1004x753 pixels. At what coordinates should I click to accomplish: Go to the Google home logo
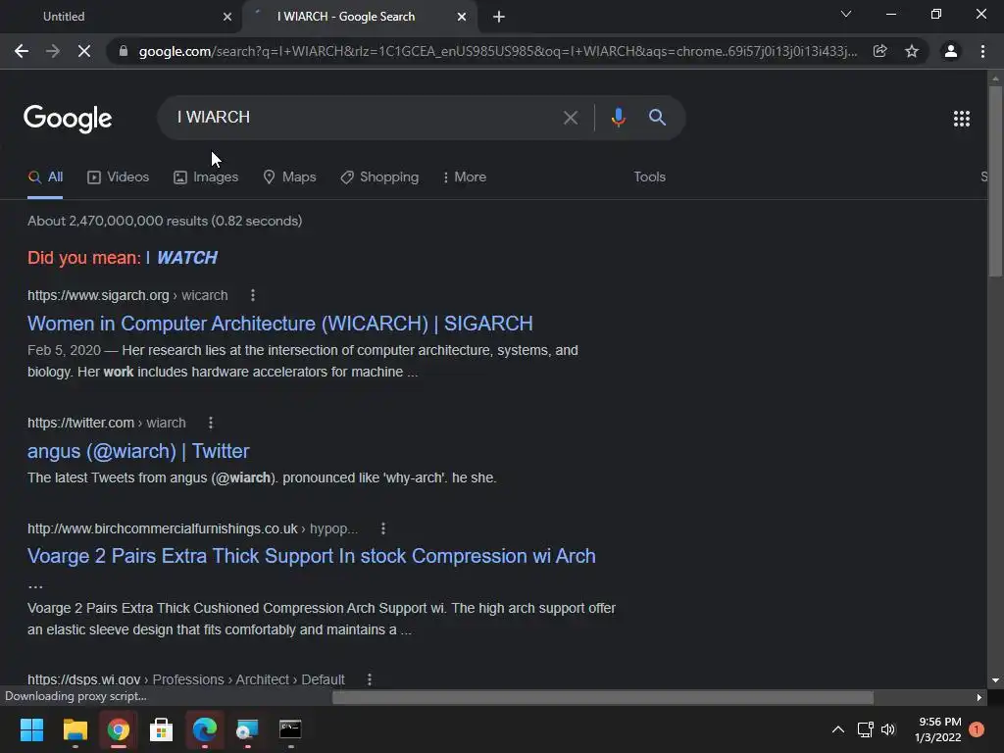68,119
